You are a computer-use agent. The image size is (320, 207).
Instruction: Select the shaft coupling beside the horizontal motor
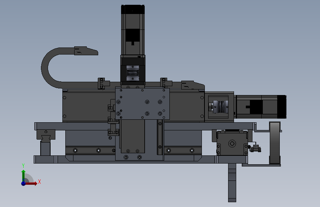point(220,106)
